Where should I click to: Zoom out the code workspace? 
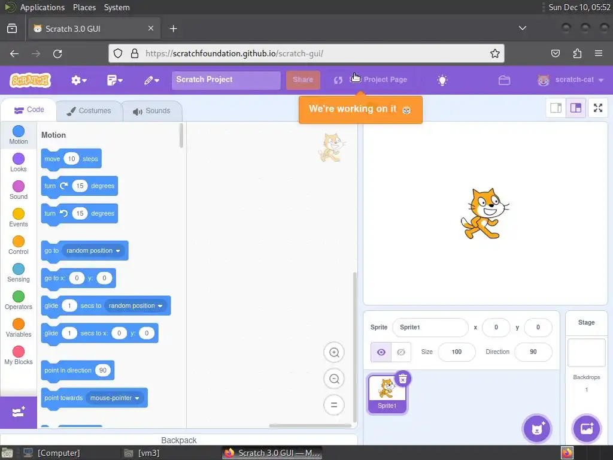click(x=334, y=379)
